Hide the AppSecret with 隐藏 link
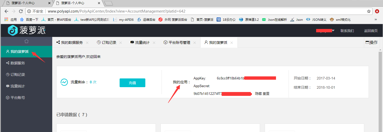383x132 pixels. coord(258,94)
